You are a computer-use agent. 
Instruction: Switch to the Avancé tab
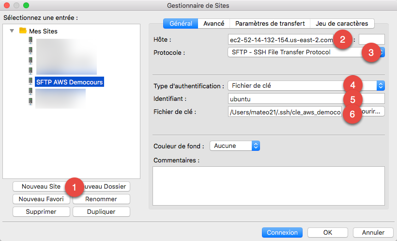click(x=214, y=23)
